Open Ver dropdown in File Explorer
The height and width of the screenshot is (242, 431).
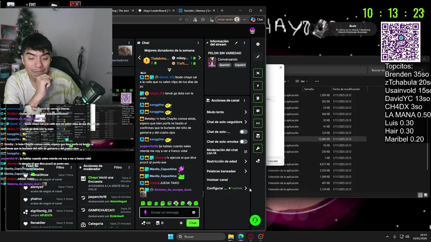coord(302,81)
